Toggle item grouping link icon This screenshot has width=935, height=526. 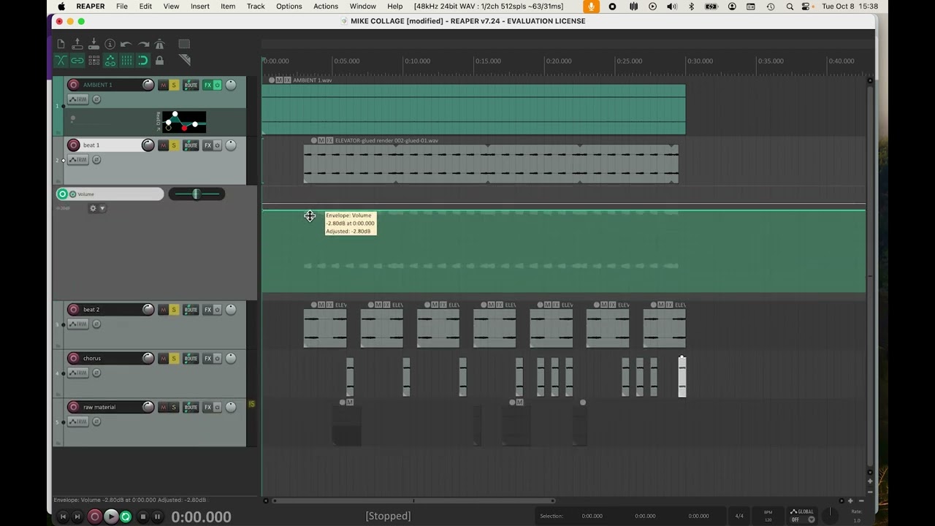point(77,61)
